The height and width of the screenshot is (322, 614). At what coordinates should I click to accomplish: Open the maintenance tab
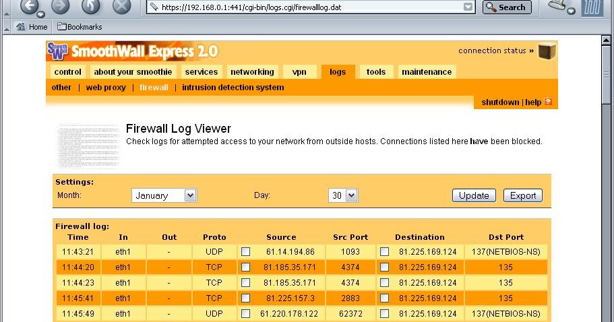coord(427,71)
